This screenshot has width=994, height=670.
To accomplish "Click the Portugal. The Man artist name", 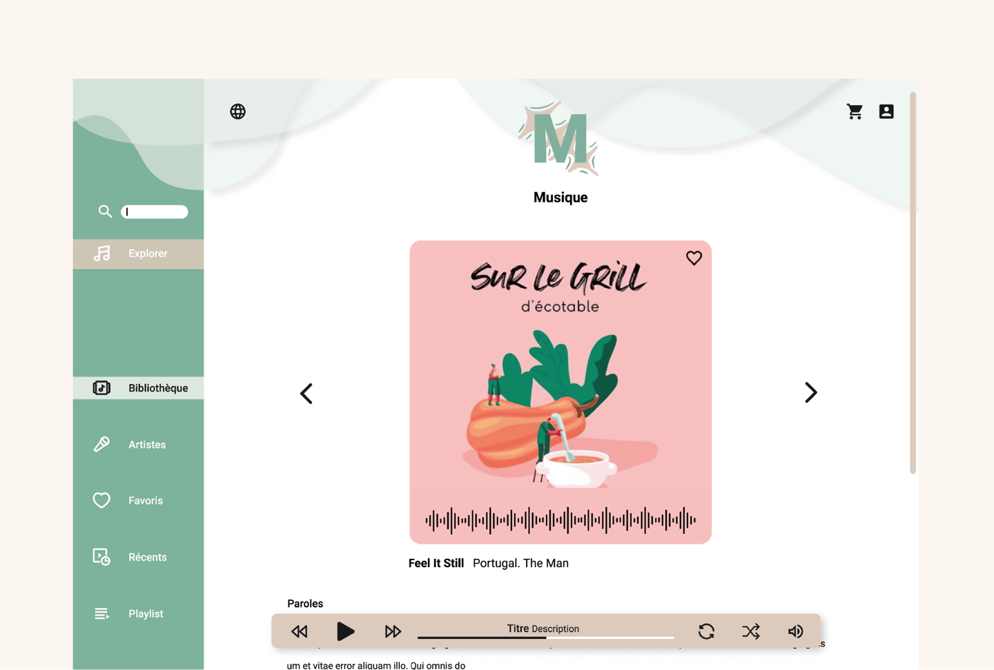I will (520, 563).
